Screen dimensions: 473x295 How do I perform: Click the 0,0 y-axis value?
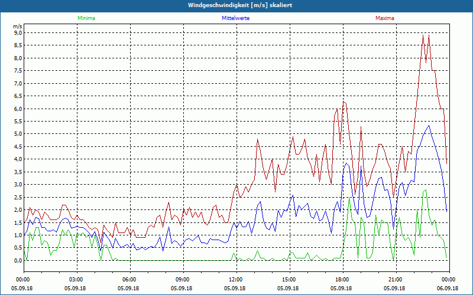point(18,260)
